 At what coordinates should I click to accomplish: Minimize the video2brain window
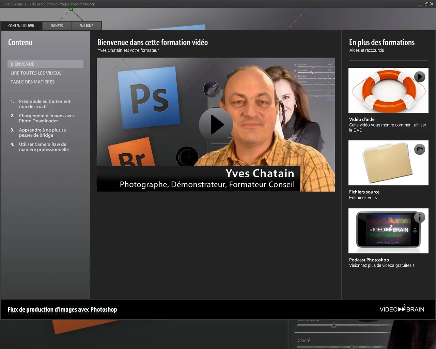click(421, 4)
